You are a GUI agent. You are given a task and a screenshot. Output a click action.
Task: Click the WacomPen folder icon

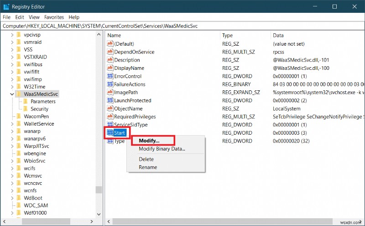point(19,116)
